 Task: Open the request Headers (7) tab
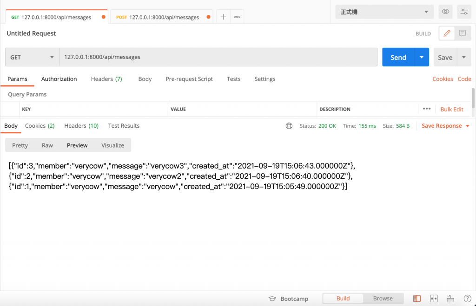pos(106,79)
